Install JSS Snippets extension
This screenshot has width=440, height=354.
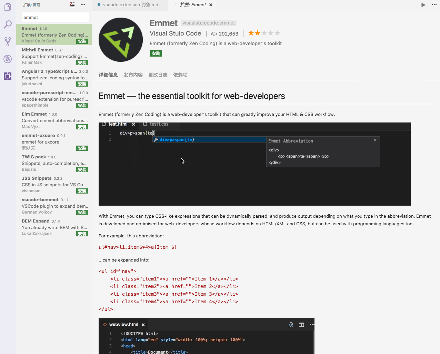coord(82,191)
